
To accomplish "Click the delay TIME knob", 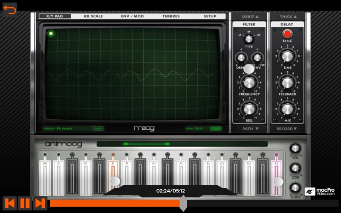I will pos(287,57).
